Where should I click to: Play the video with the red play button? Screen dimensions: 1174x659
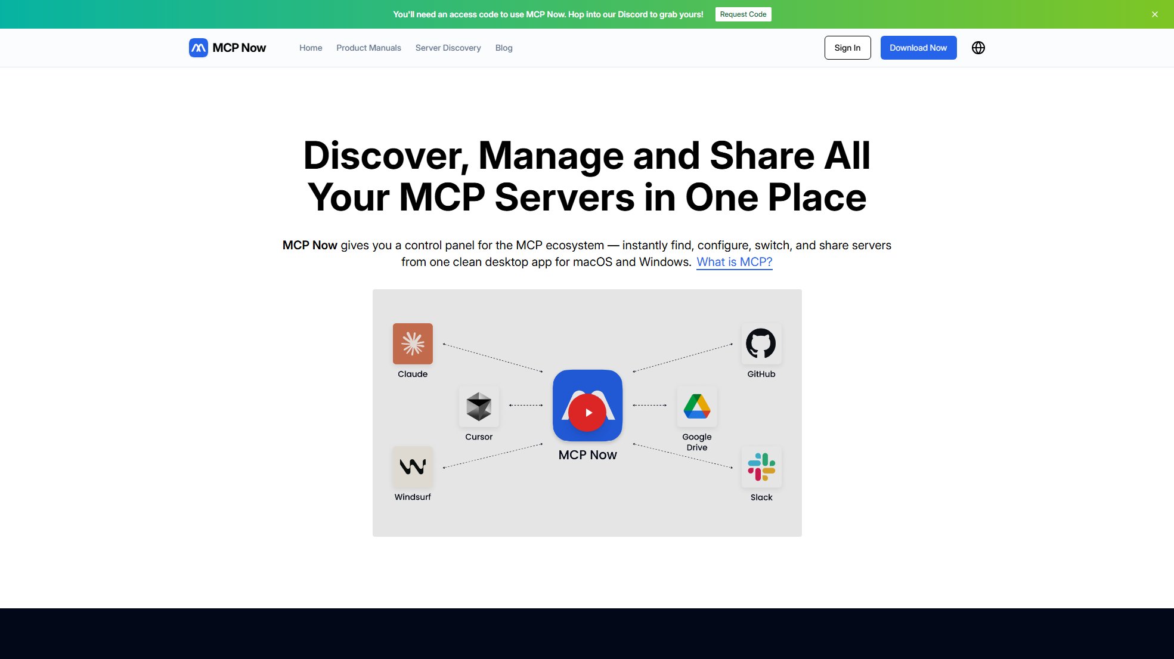click(587, 413)
